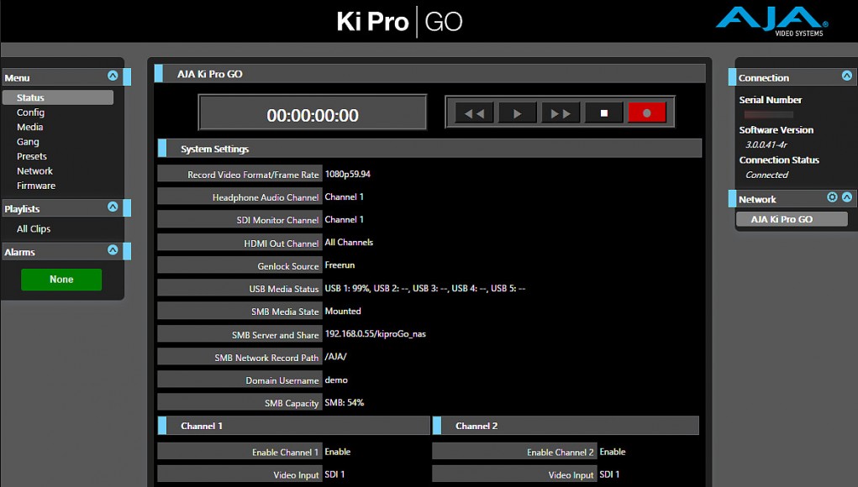858x487 pixels.
Task: Open the Network menu page
Action: 35,171
